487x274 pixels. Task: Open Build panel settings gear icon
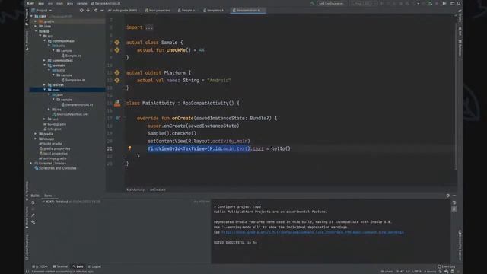(448, 196)
